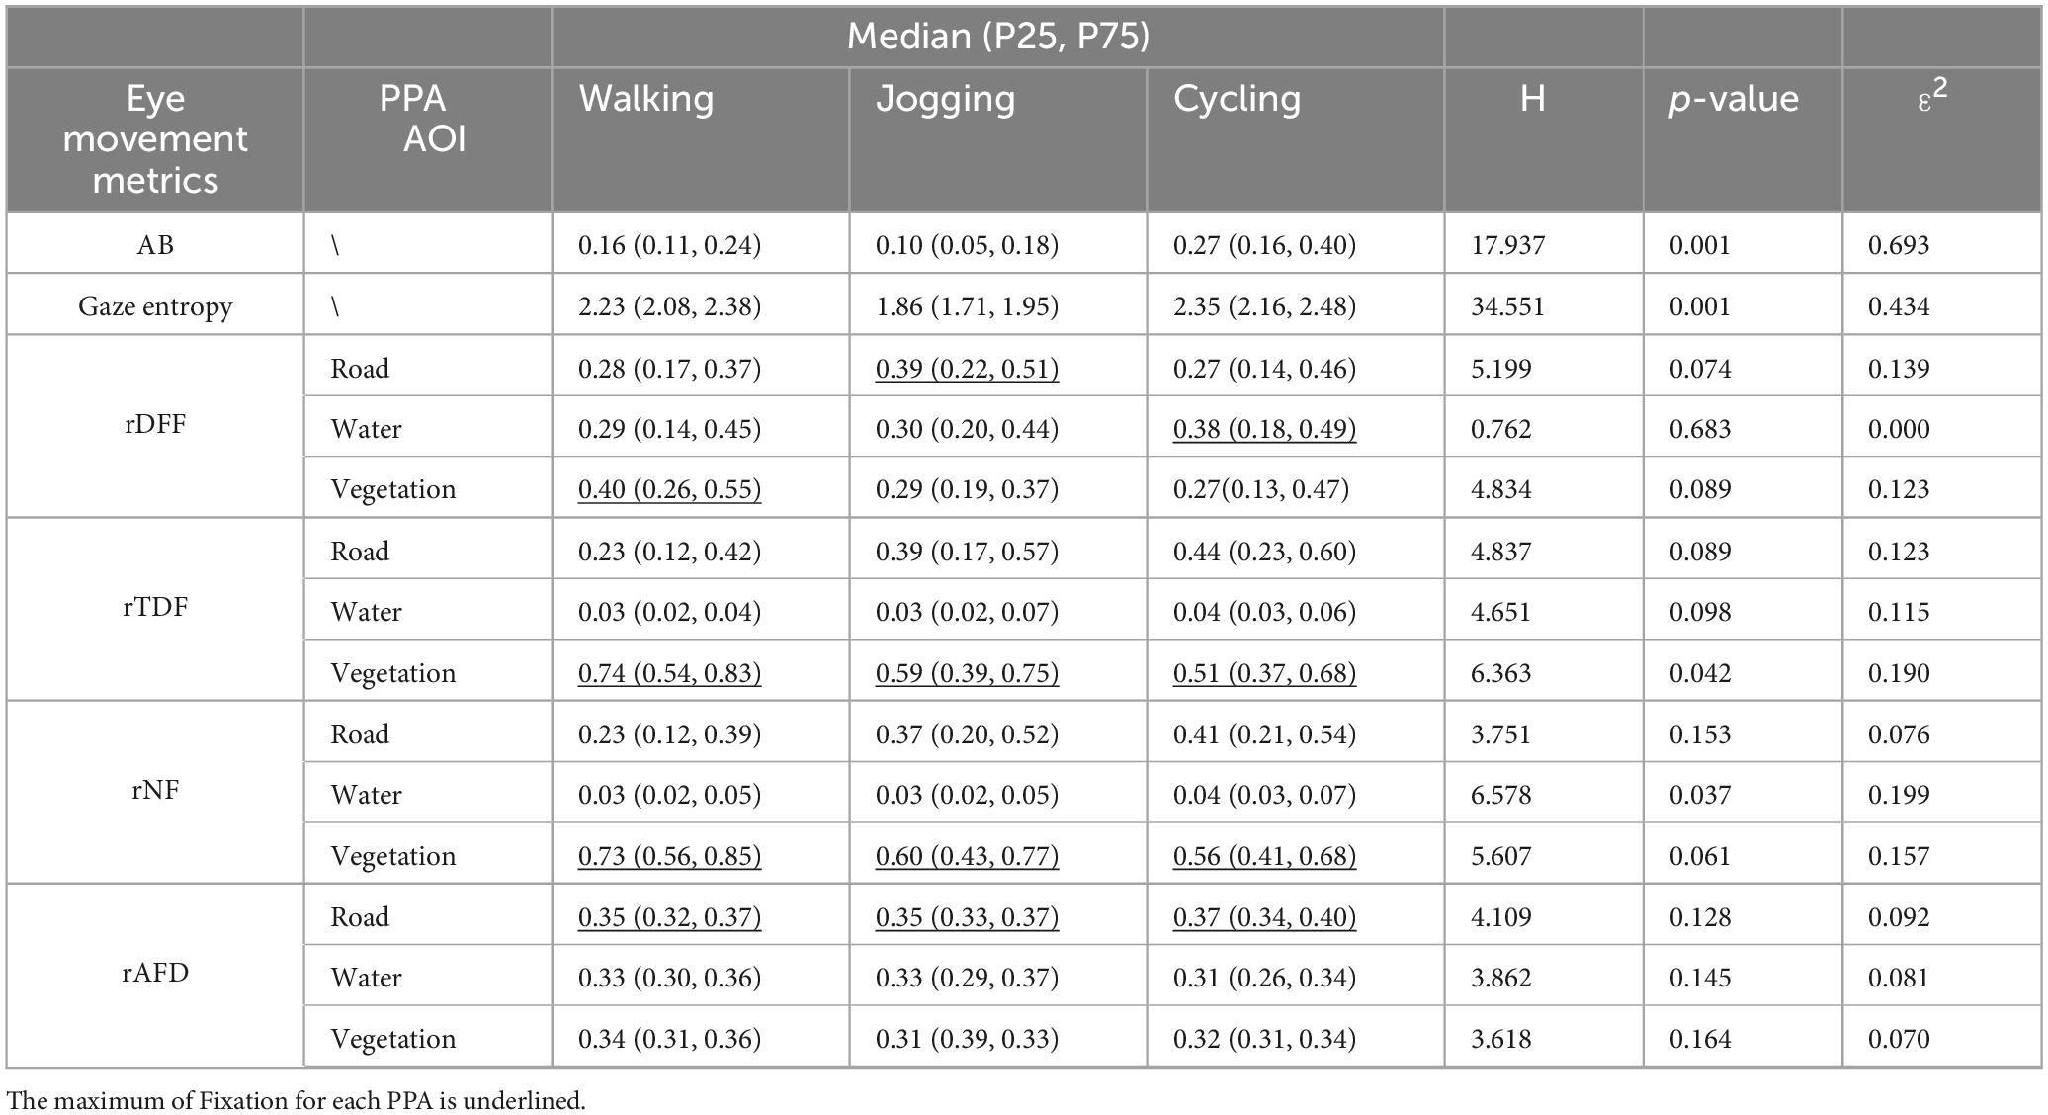2048x1115 pixels.
Task: Click the footnote about underlined maximum Fixation
Action: click(297, 1100)
